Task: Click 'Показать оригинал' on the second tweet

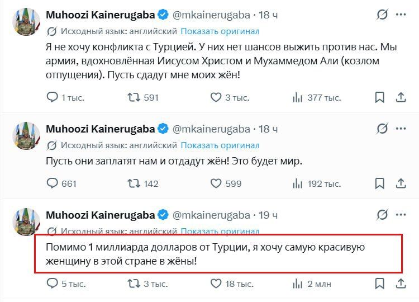Action: [220, 145]
